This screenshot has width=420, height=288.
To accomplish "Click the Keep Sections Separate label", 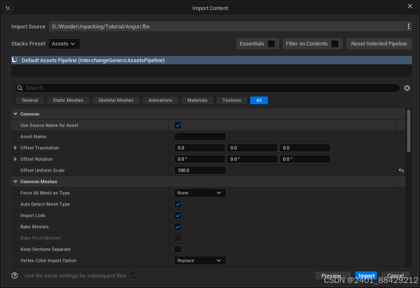I will pos(46,249).
